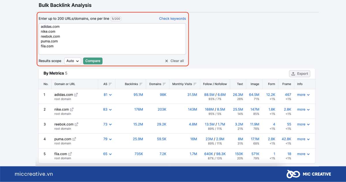
Task: Sort by Domains column icon
Action: pos(164,84)
